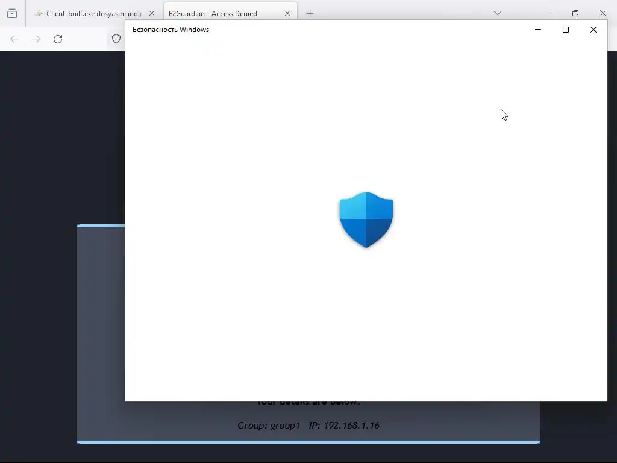Open tracking protection shield in address bar
This screenshot has width=617, height=463.
(116, 39)
